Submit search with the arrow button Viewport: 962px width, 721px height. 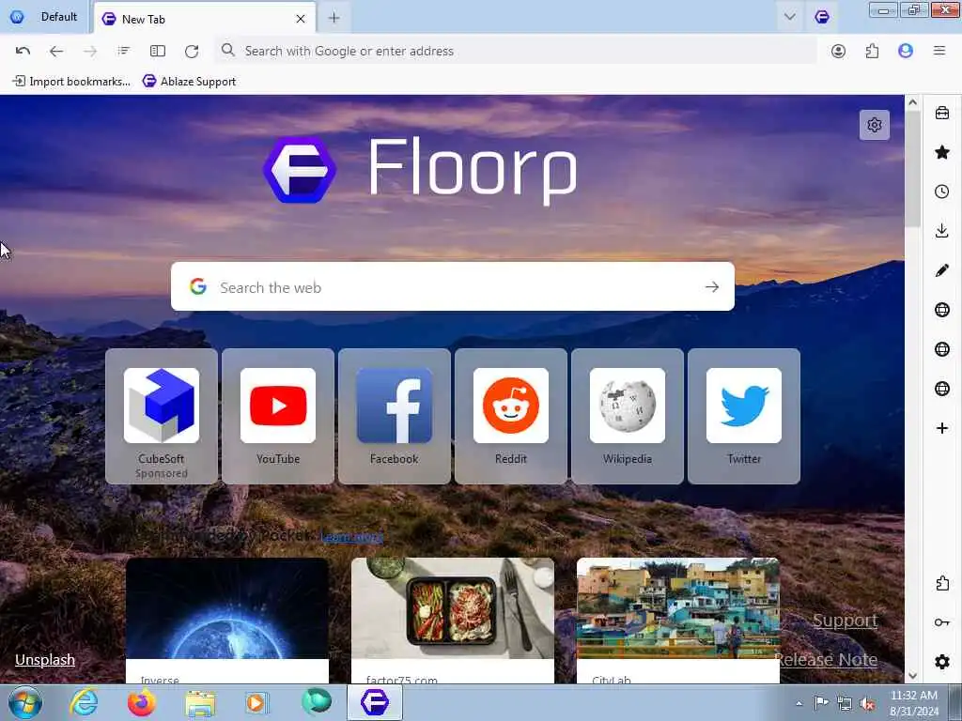(x=712, y=286)
